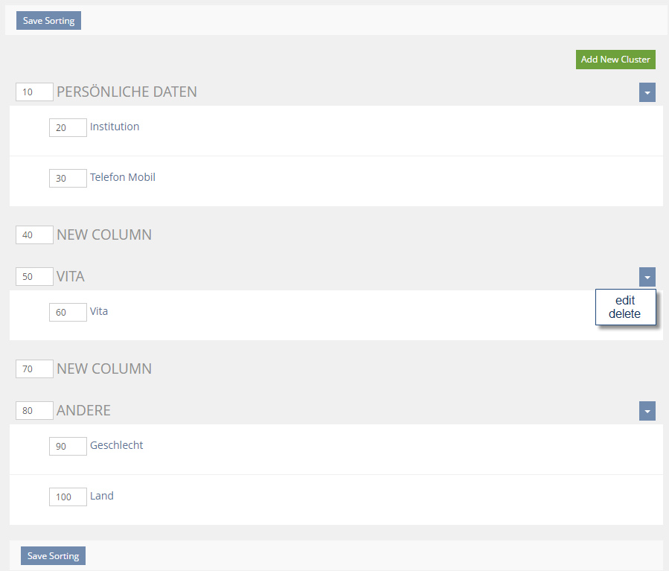Open the ANDERE cluster dropdown arrow
The height and width of the screenshot is (571, 669).
[x=647, y=411]
